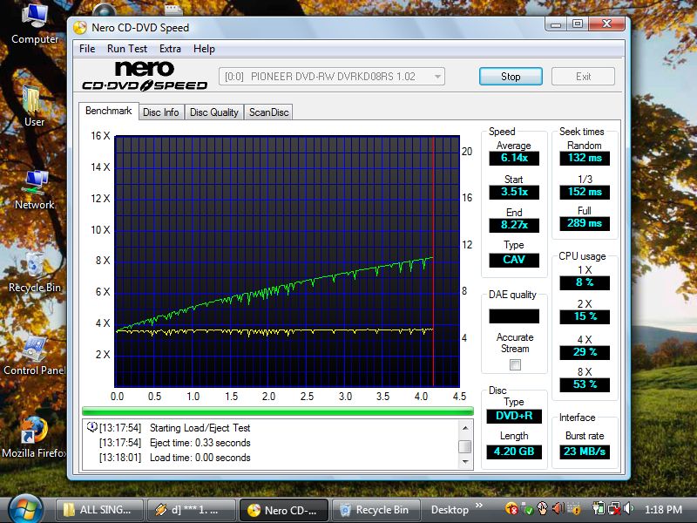This screenshot has width=697, height=523.
Task: Click the speed Type value CAV
Action: [x=514, y=260]
